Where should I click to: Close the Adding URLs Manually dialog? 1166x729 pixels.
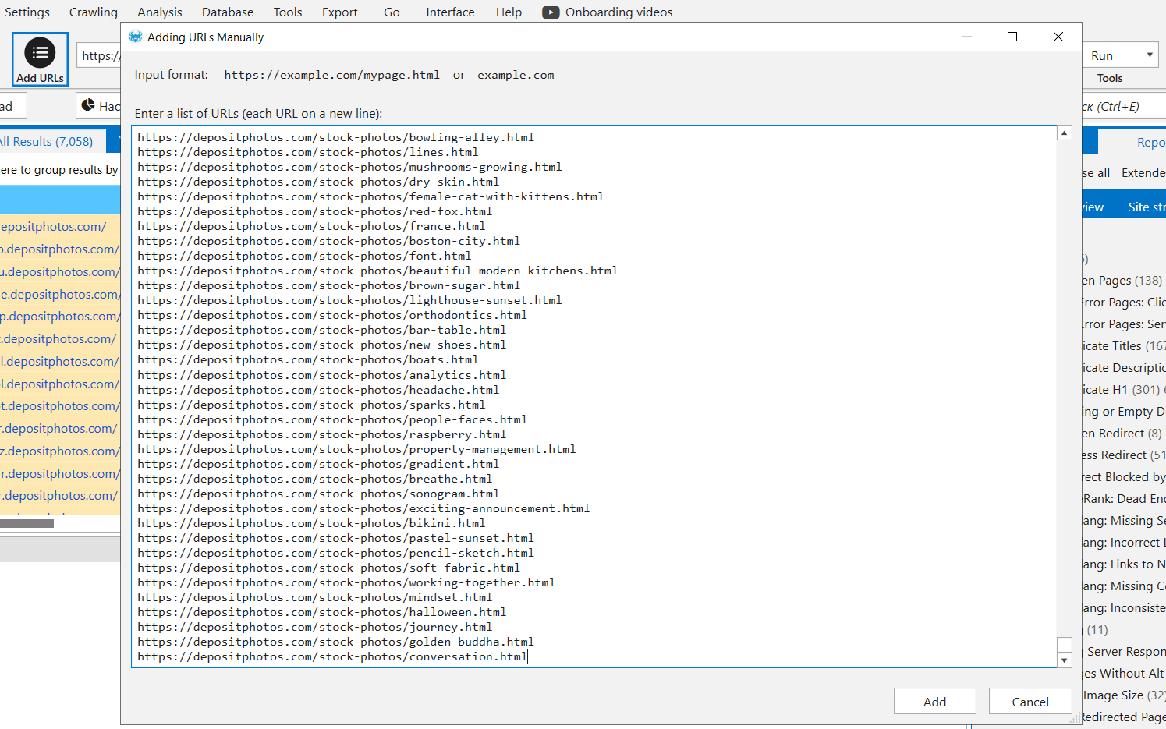click(x=1058, y=37)
